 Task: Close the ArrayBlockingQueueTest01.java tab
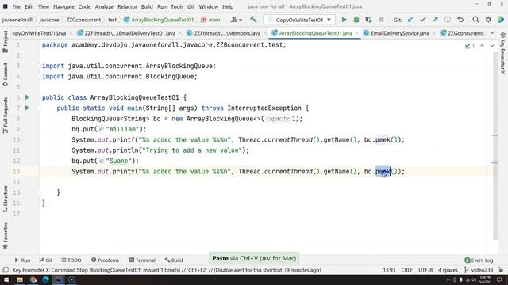tap(356, 33)
